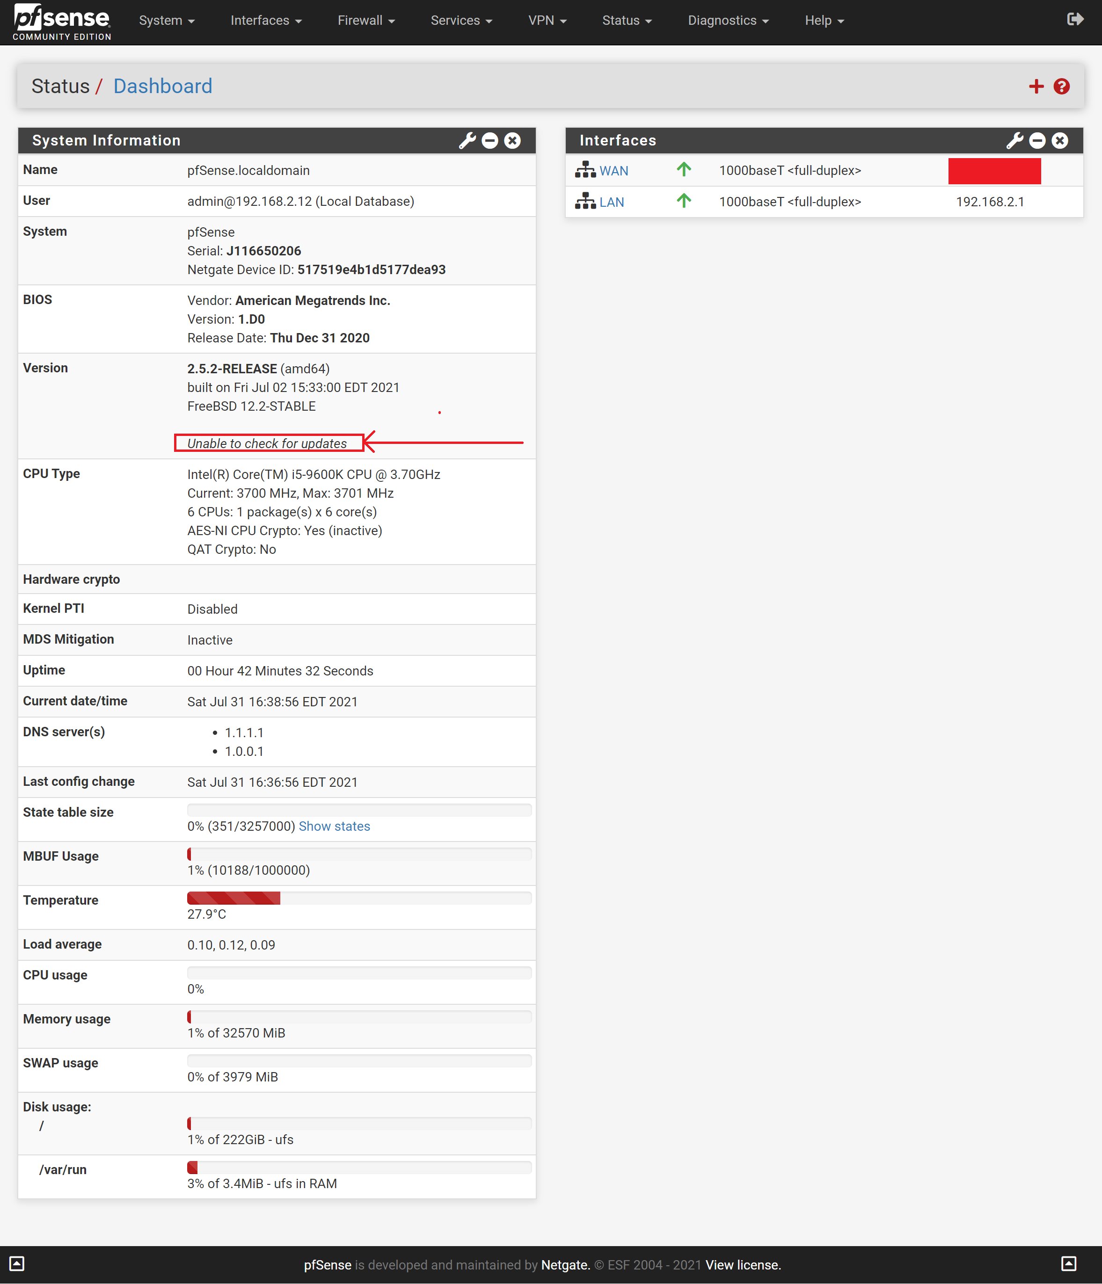Click the Temperature progress bar

tap(359, 898)
